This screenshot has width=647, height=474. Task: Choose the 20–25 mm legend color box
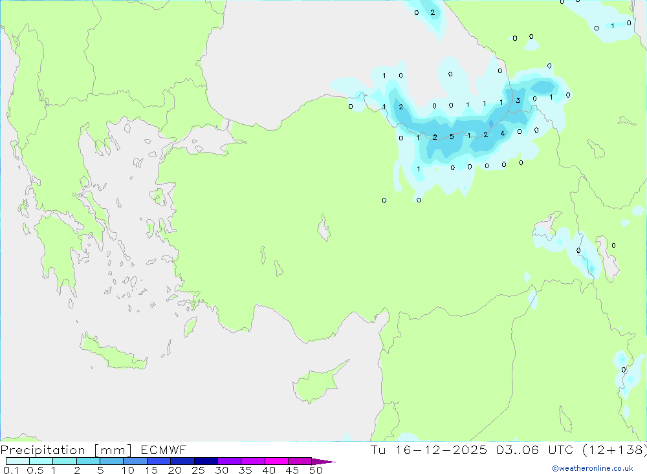point(182,461)
